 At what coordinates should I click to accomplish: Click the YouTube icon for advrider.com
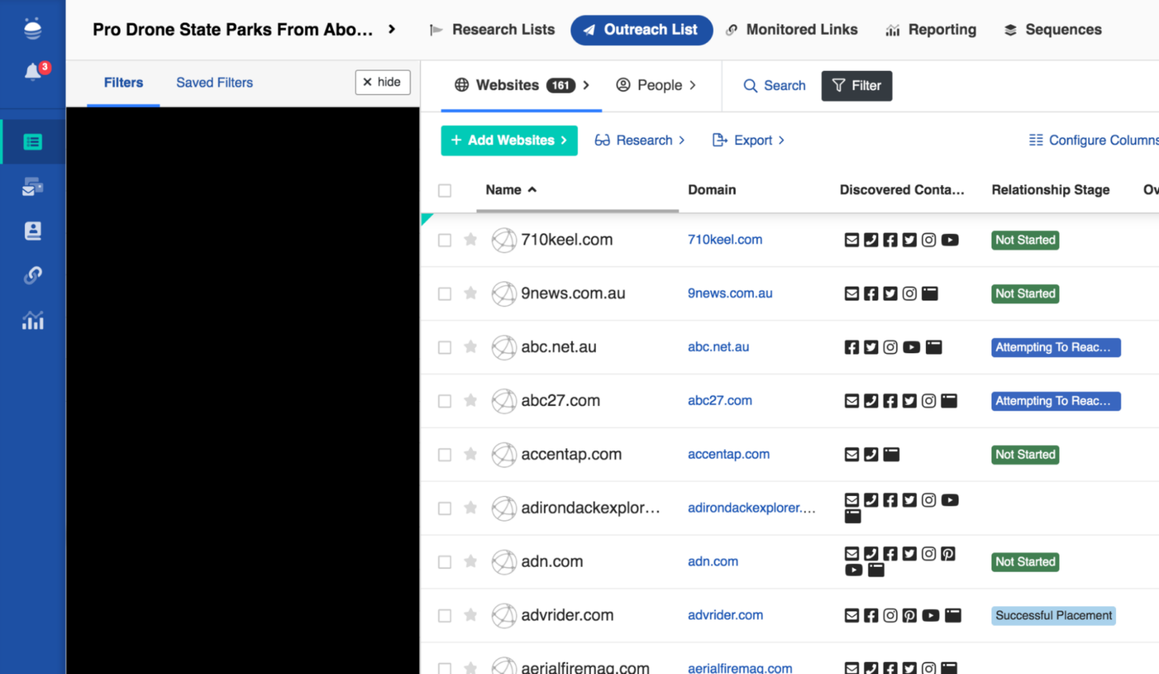coord(930,615)
